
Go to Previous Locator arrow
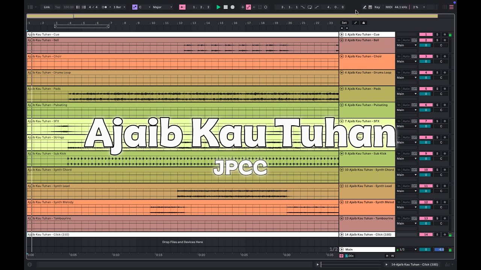pyautogui.click(x=342, y=28)
